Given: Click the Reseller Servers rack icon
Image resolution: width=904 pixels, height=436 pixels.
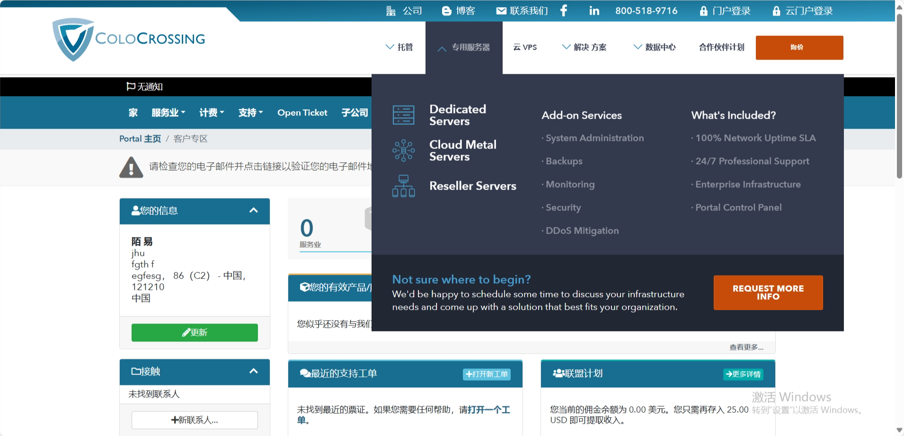Looking at the screenshot, I should [x=404, y=185].
